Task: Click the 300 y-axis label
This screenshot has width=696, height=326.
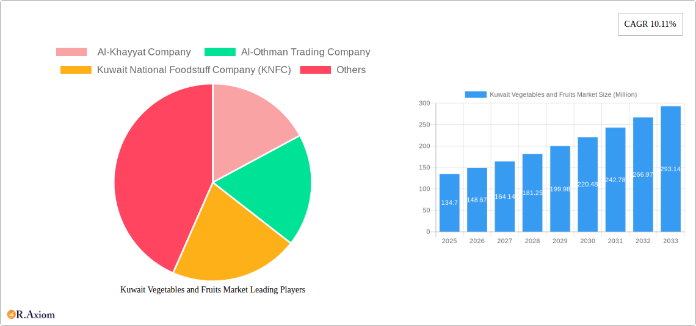Action: click(424, 103)
